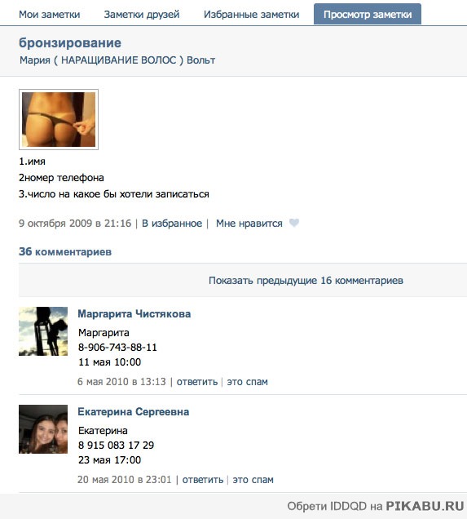Open Екатерина Сергеевна's profile name link
The height and width of the screenshot is (519, 467).
pyautogui.click(x=134, y=412)
